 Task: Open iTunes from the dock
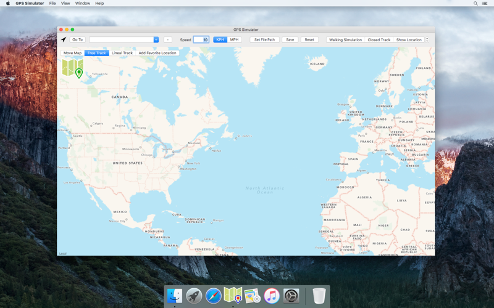point(272,296)
